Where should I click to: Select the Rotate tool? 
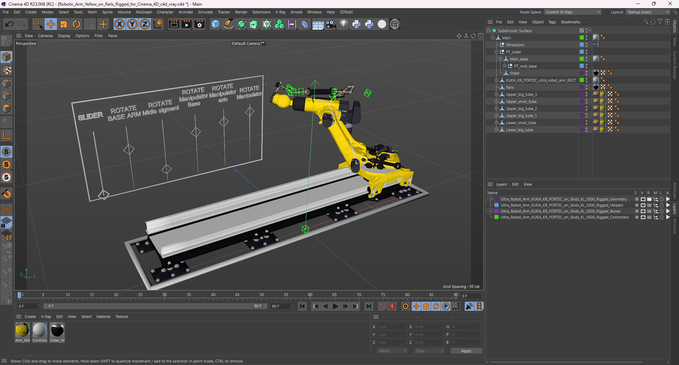tap(76, 24)
